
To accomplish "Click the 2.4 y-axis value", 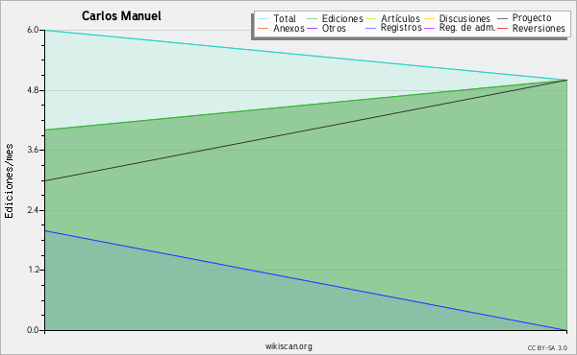I will 33,210.
